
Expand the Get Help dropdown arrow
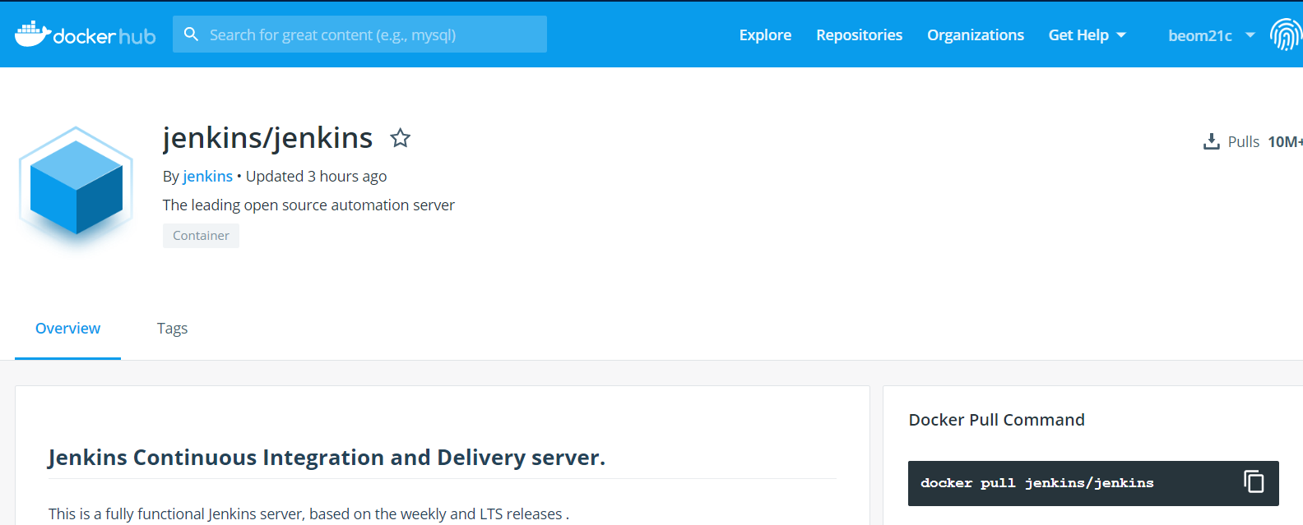pyautogui.click(x=1121, y=35)
